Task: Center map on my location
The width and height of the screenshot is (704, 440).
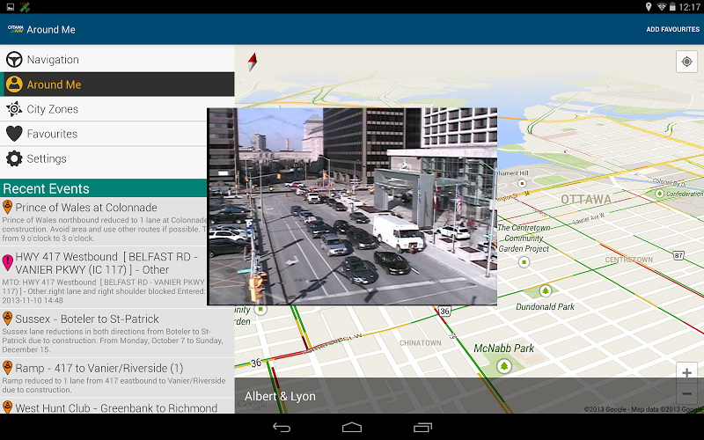Action: click(x=686, y=62)
